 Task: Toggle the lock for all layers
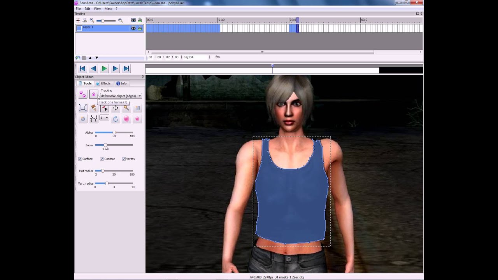(140, 20)
